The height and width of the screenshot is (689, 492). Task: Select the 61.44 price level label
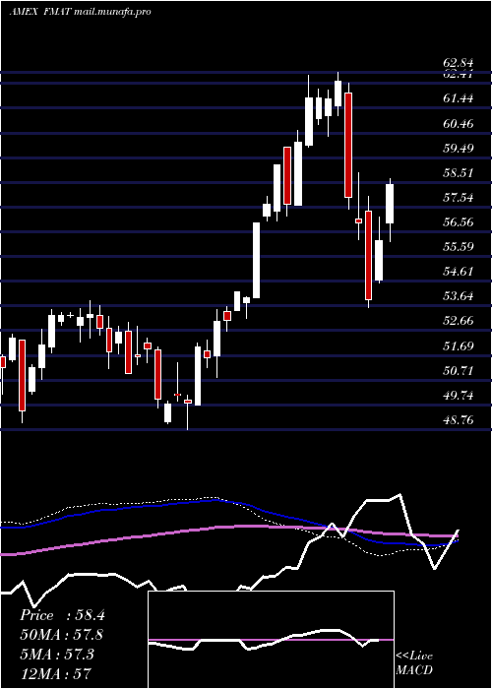click(459, 98)
